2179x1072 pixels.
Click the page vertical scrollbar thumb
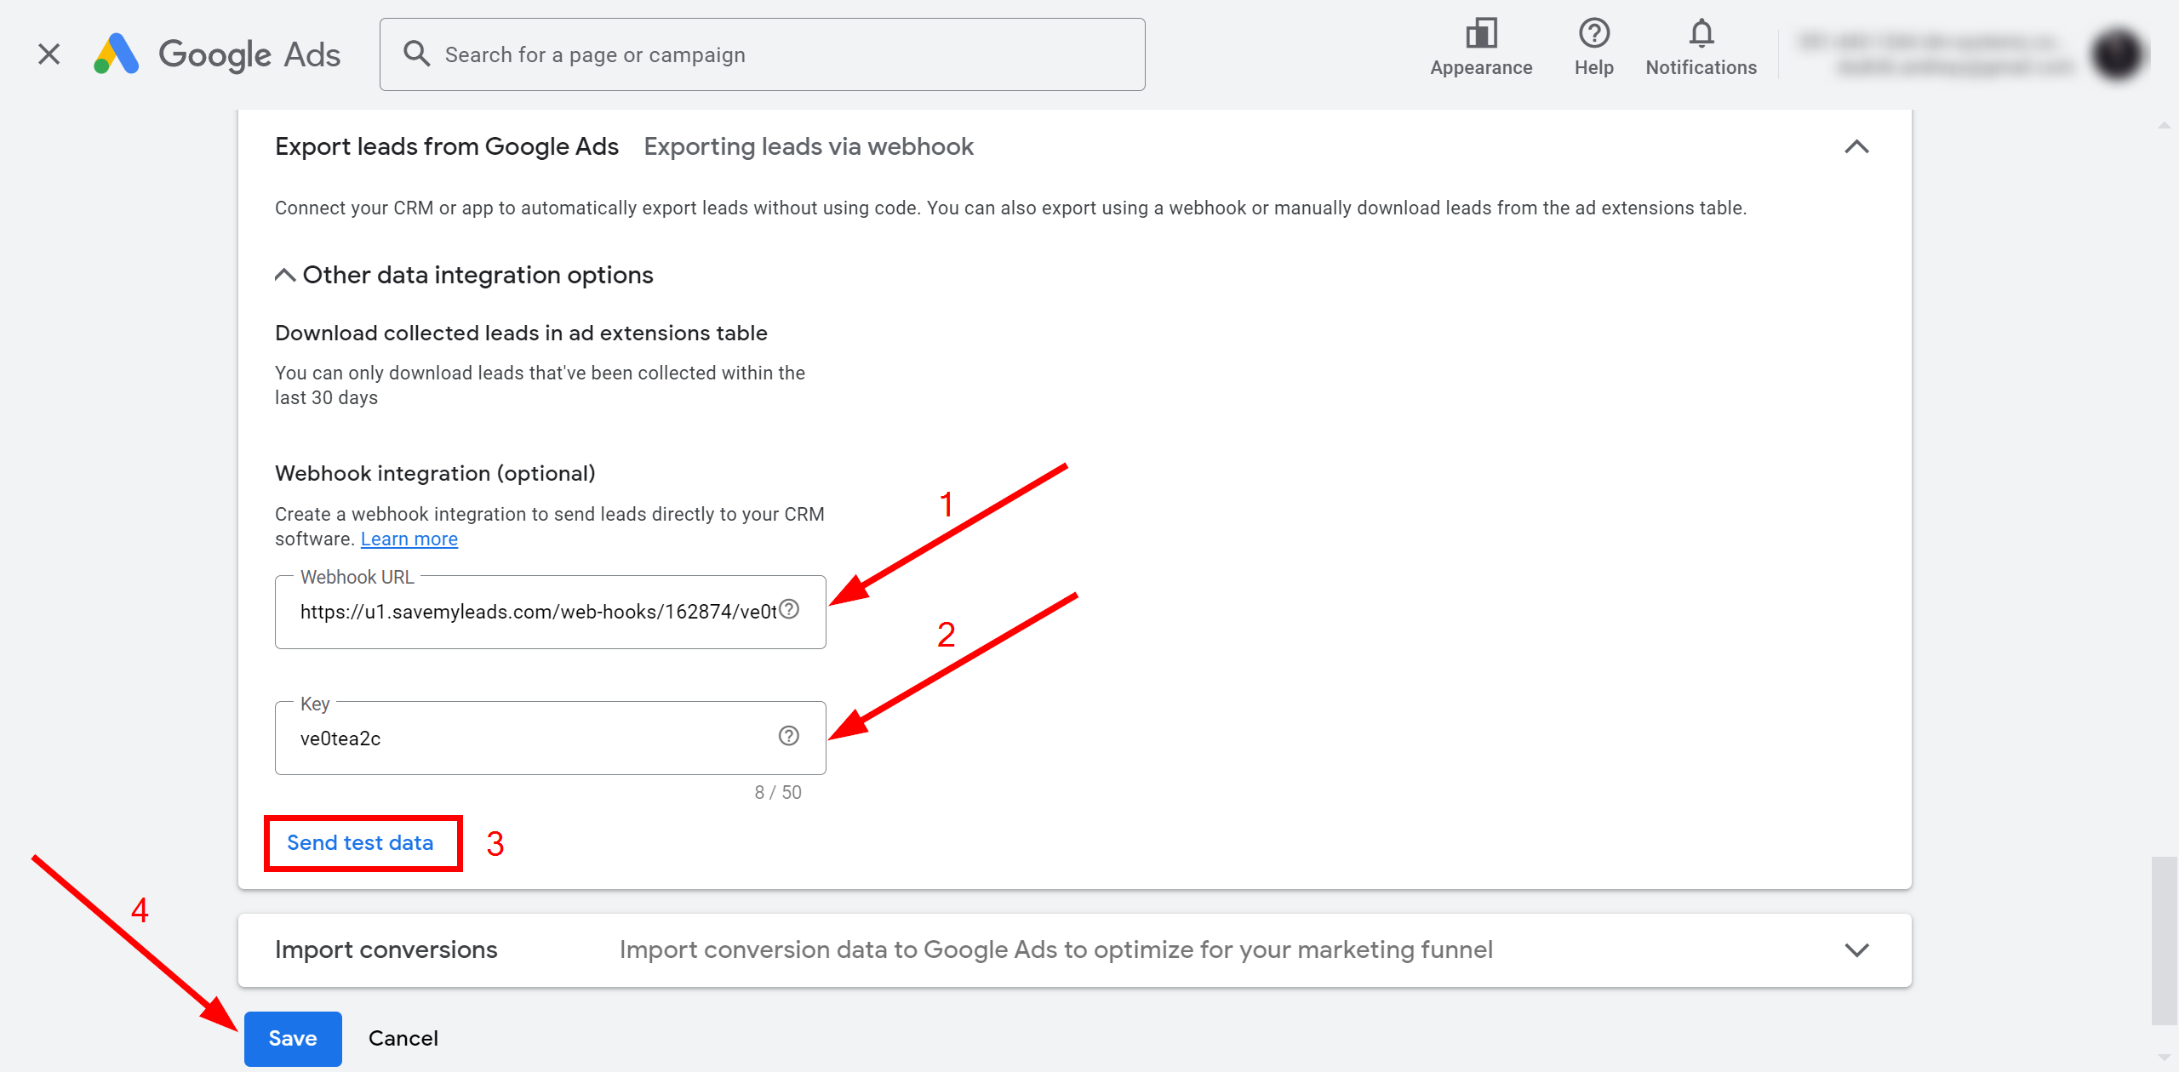coord(2164,940)
